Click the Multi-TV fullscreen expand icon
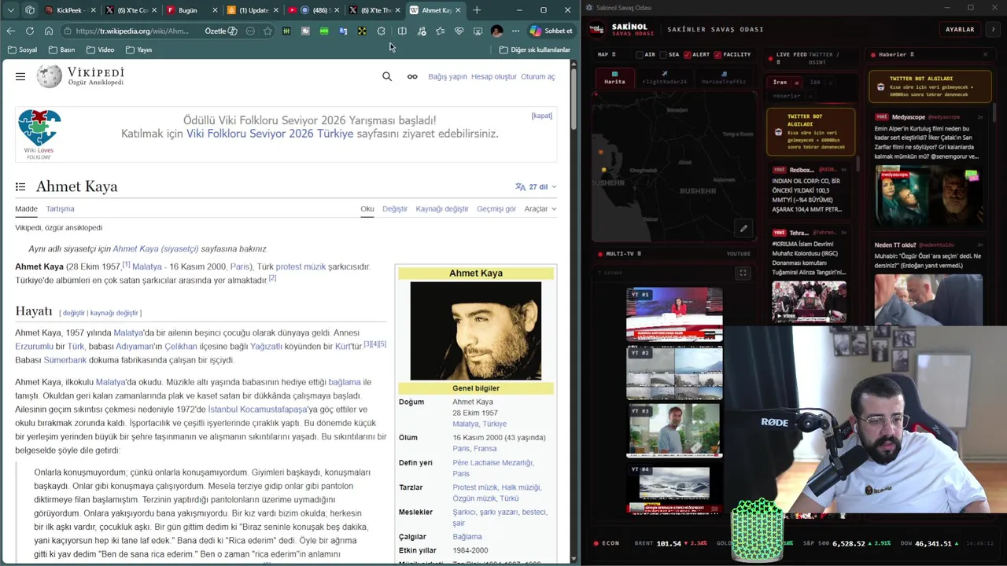 coord(743,273)
